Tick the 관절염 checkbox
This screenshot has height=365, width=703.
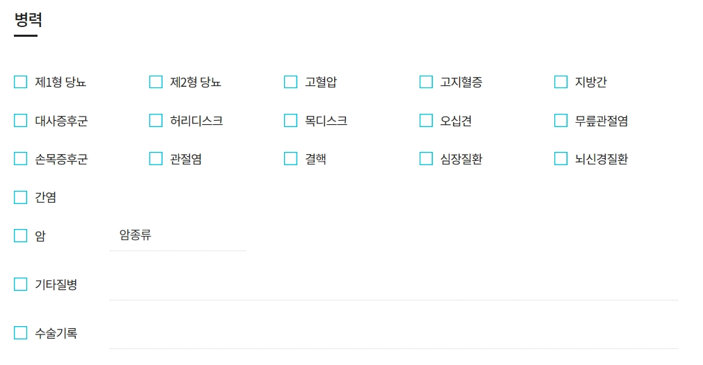point(156,159)
